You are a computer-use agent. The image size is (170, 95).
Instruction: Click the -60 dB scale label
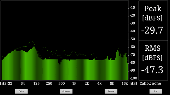click(x=132, y=47)
